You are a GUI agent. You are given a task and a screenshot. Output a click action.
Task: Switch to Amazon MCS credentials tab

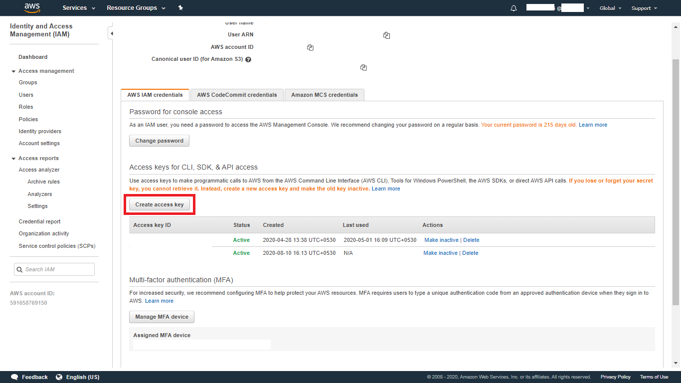pos(325,95)
